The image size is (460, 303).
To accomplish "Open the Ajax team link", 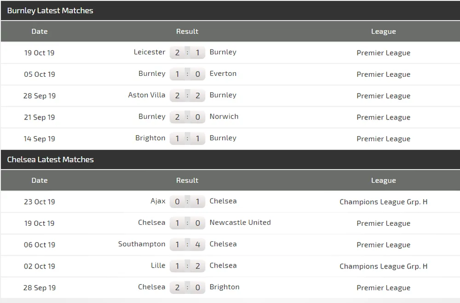I will 158,201.
